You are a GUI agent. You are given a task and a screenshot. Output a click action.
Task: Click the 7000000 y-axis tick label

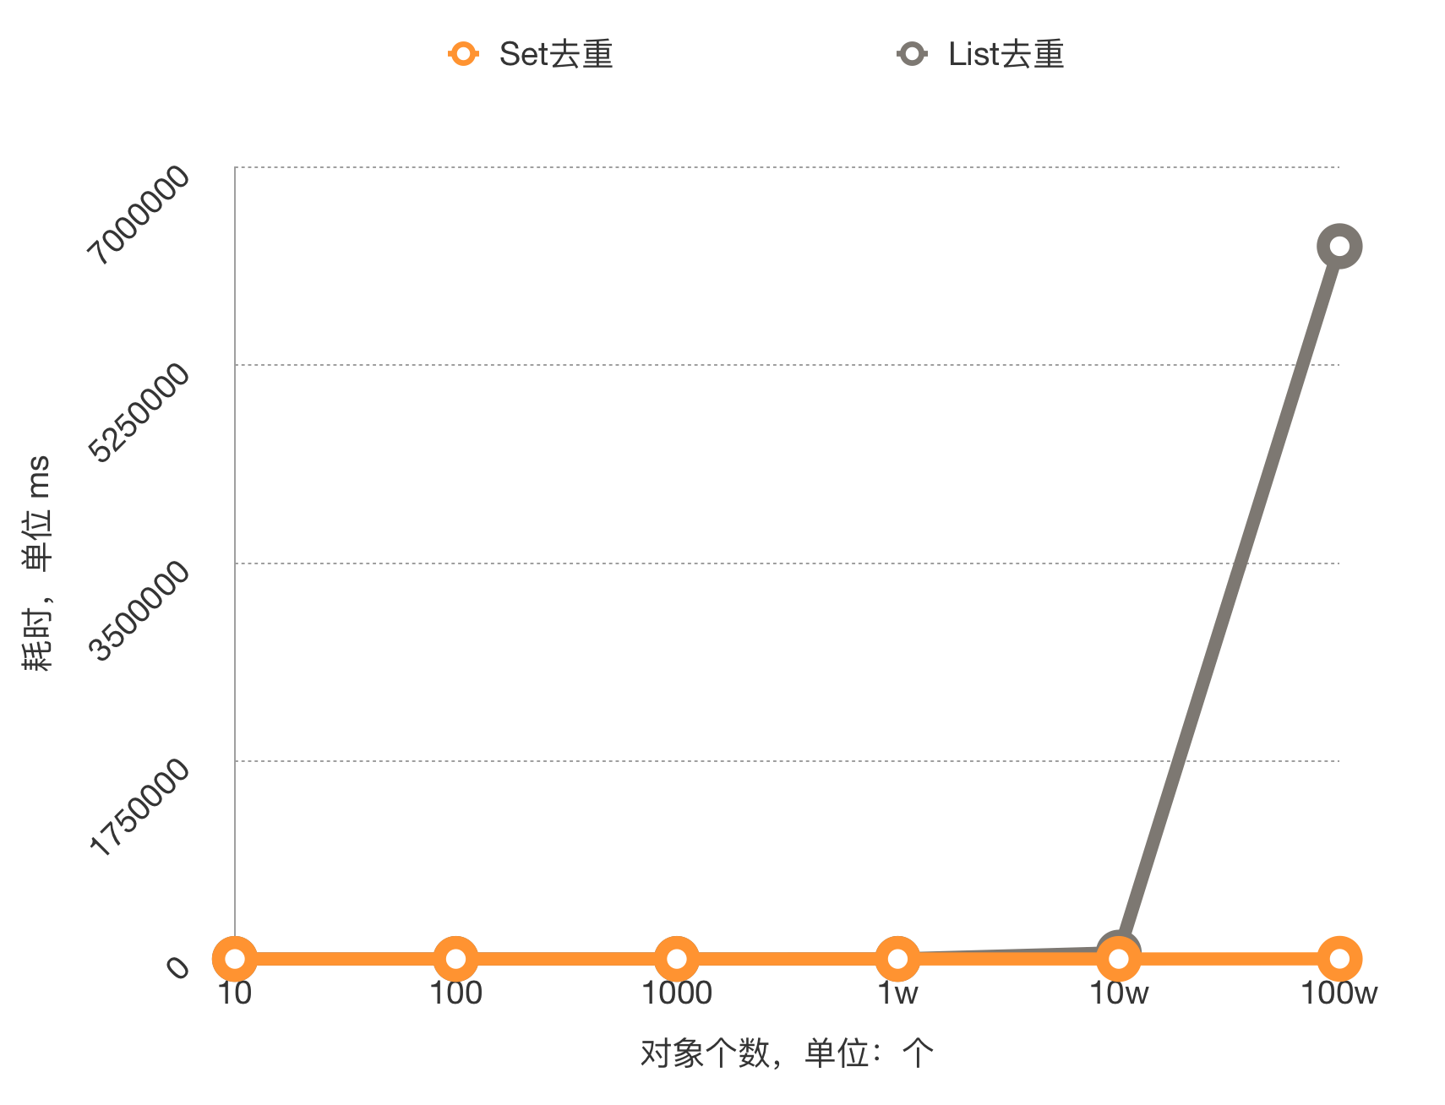tap(139, 215)
